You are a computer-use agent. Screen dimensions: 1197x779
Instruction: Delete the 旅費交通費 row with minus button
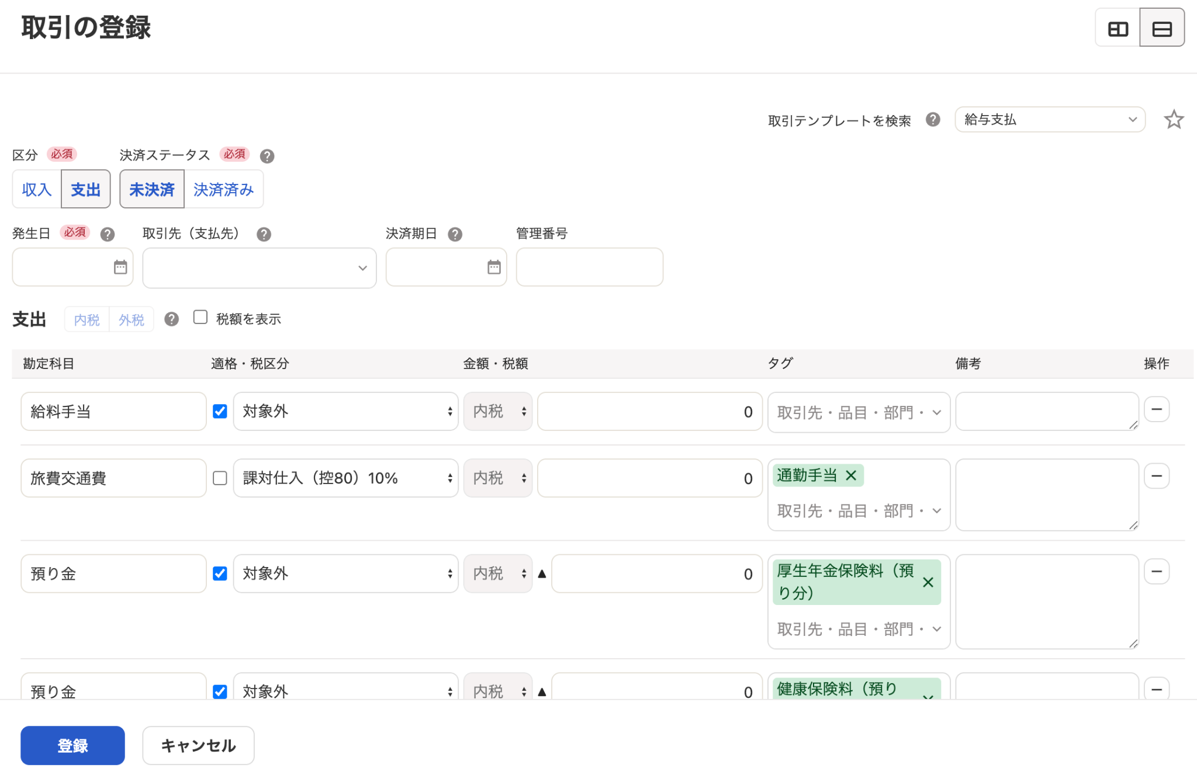click(x=1157, y=476)
